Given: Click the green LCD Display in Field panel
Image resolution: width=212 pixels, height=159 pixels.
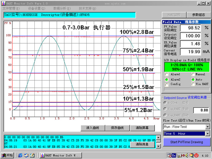Looking at the screenshot, I should 187,67.
